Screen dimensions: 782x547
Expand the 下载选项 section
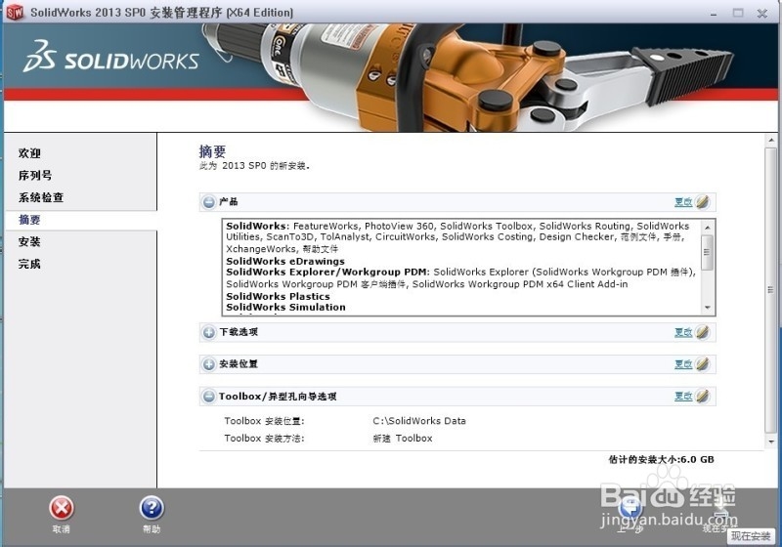point(209,332)
